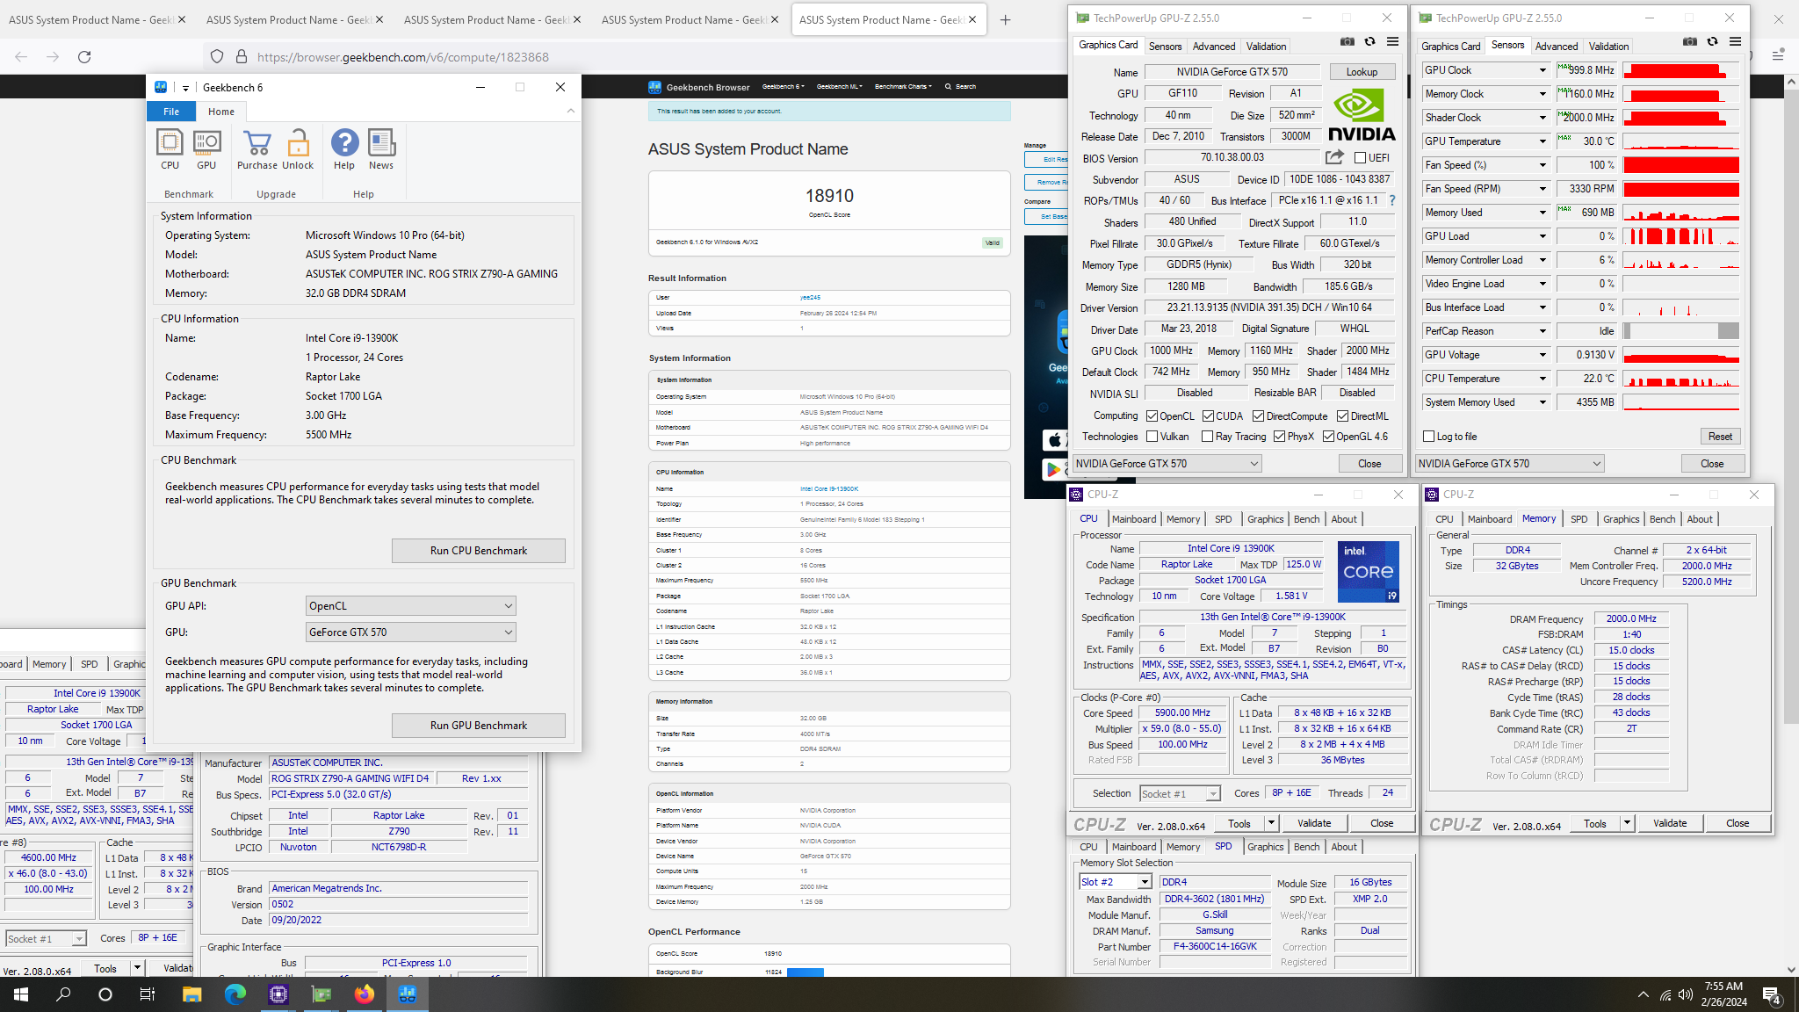Screen dimensions: 1799x1012
Task: Open Task View on taskbar
Action: point(148,994)
